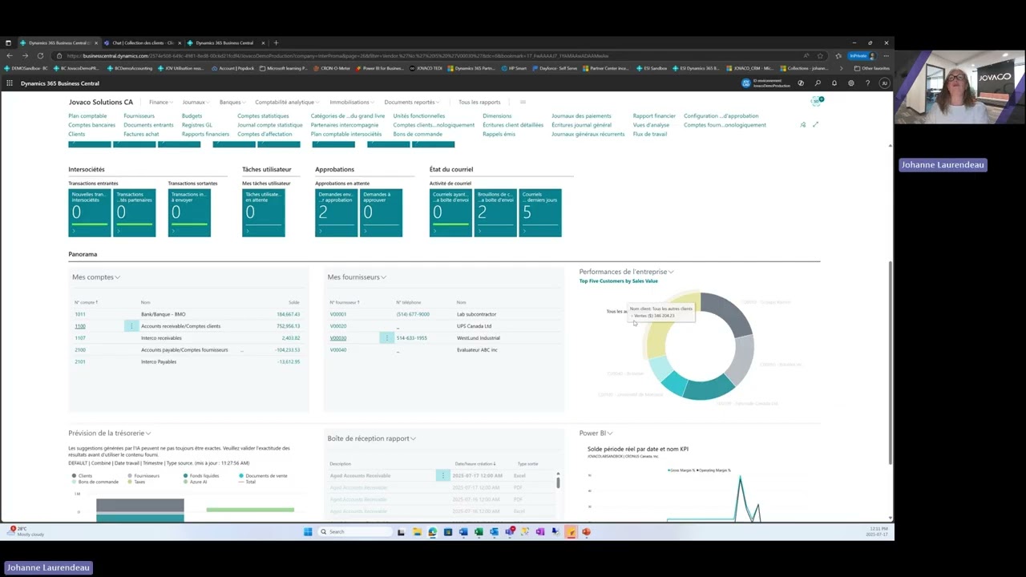Open row actions for account 1100

click(x=131, y=326)
